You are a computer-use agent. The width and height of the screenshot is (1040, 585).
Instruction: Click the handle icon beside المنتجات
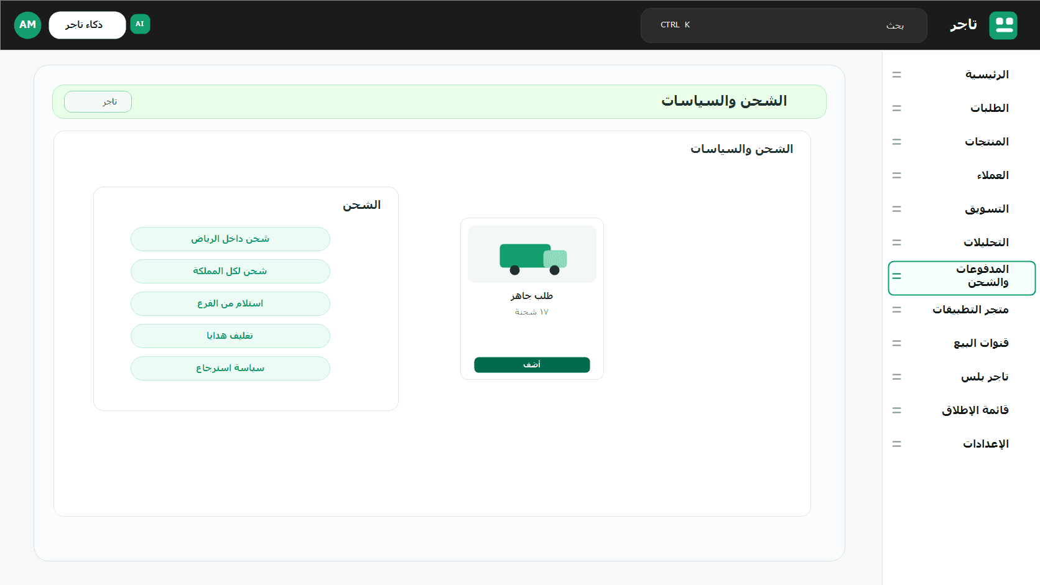896,142
